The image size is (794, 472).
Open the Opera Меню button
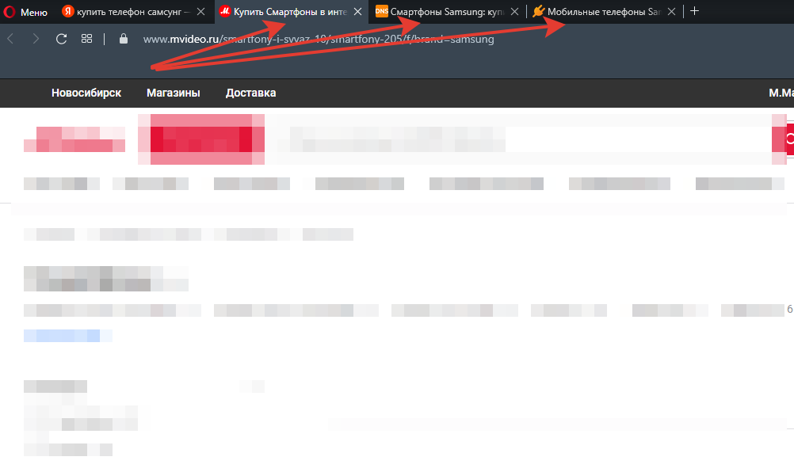[x=25, y=12]
